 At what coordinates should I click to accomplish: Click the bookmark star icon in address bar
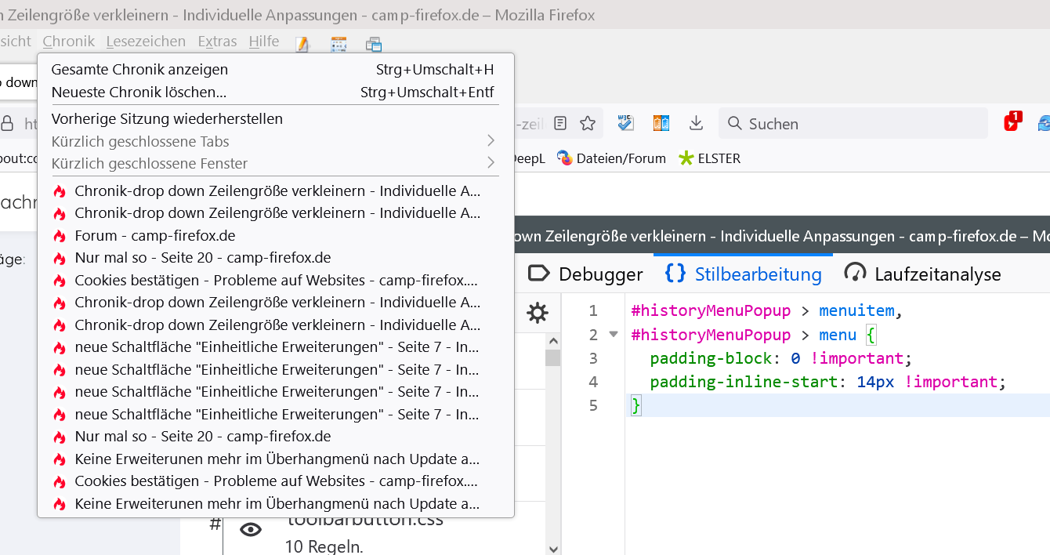(x=588, y=123)
